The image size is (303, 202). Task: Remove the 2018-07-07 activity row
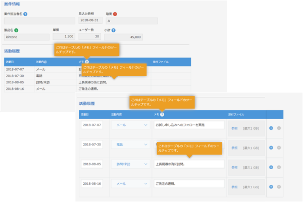click(280, 127)
